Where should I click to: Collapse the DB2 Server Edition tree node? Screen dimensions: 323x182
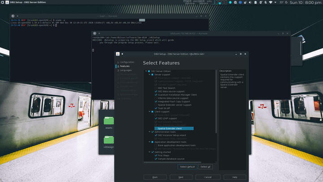pyautogui.click(x=146, y=71)
